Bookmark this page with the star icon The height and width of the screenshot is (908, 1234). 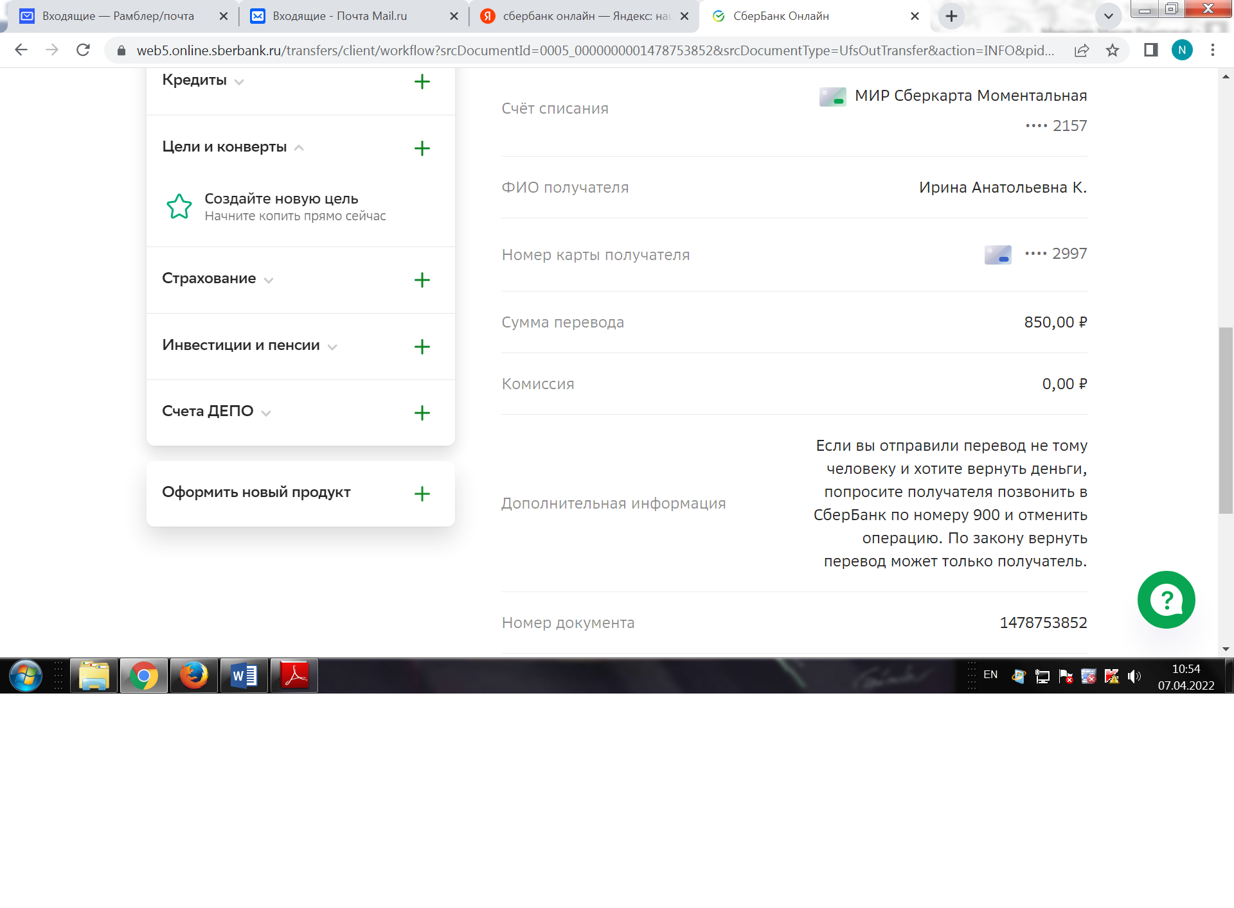tap(1113, 50)
